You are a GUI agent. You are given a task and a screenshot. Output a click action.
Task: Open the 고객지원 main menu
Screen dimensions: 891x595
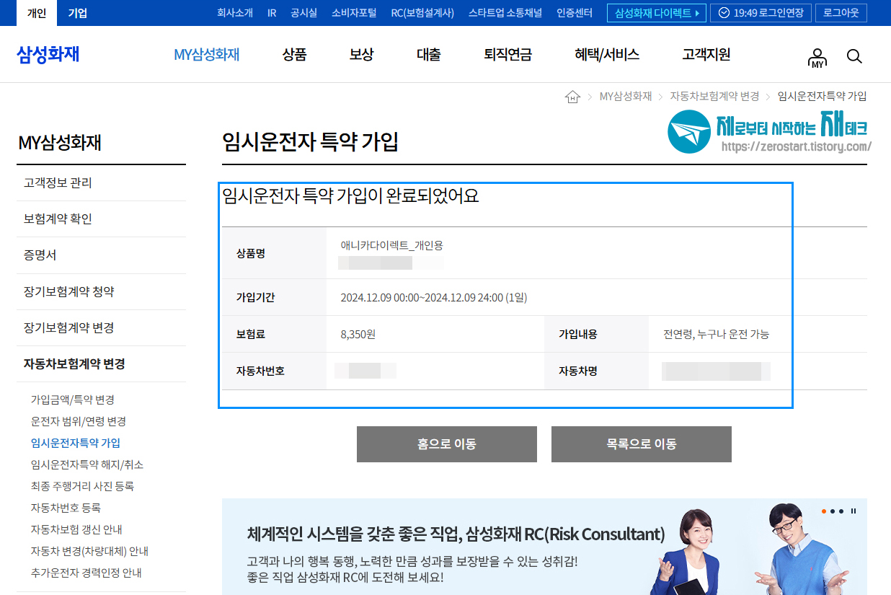706,55
